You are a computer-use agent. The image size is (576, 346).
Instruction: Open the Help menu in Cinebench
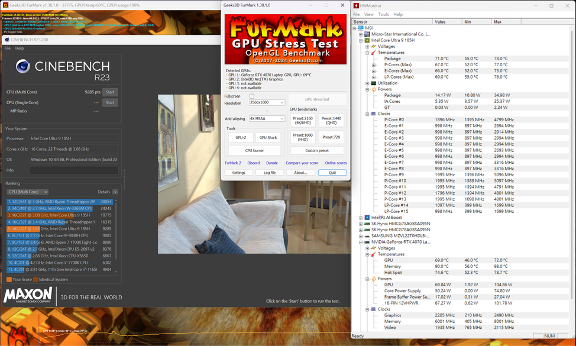pos(20,48)
